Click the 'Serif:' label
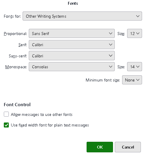This screenshot has height=155, width=145. pos(23,45)
